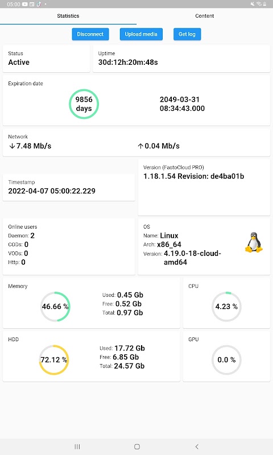
Task: Click the CPU 4.23 % gauge
Action: click(226, 307)
